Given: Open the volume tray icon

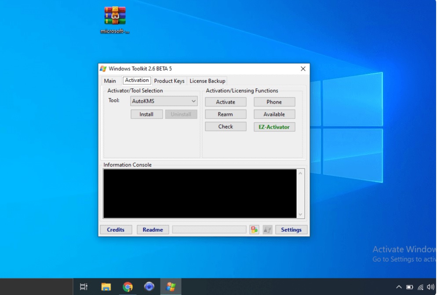Looking at the screenshot, I should pyautogui.click(x=430, y=287).
